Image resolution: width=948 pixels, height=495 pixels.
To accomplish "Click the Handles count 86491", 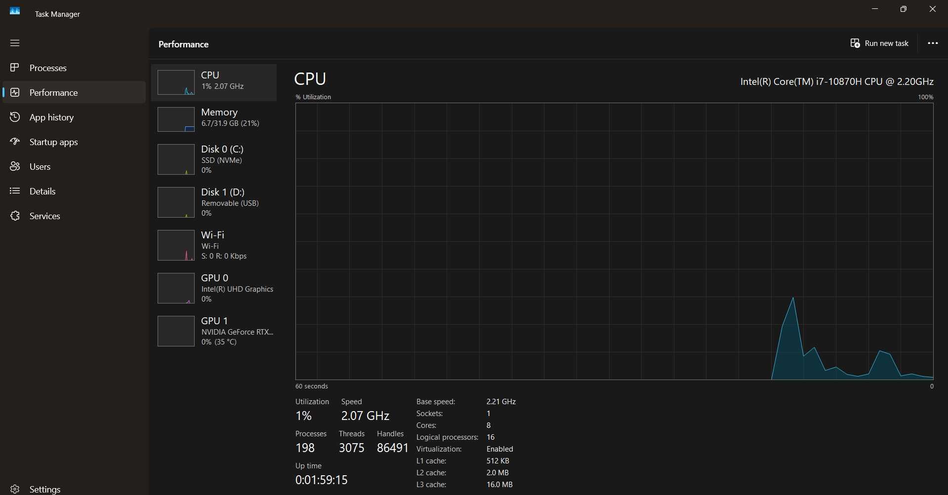I will click(x=393, y=448).
